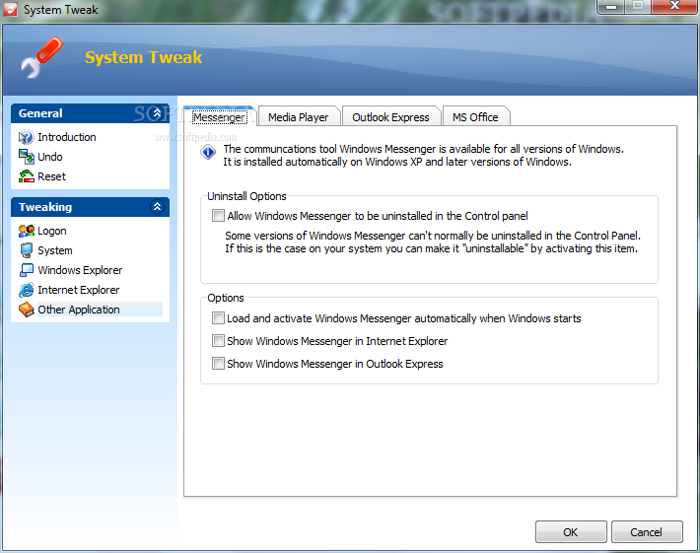Screen dimensions: 700x553
Task: Enable Allow Windows Messenger to be uninstalled
Action: [x=218, y=216]
